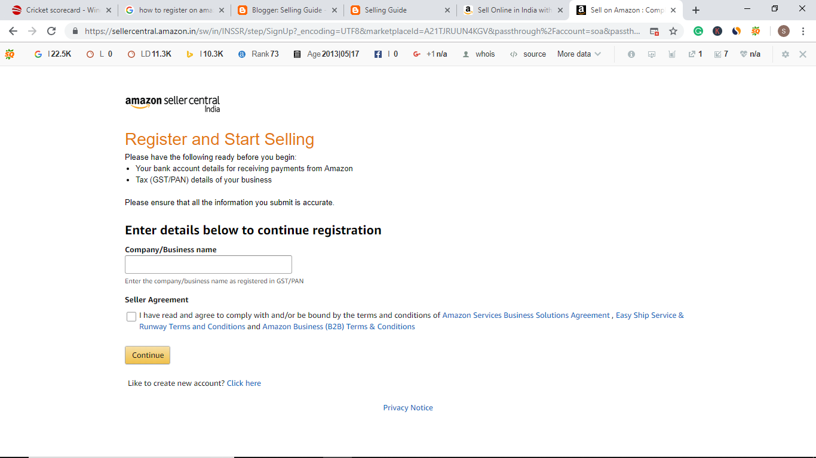The height and width of the screenshot is (458, 816).
Task: Close the SEOquake bar
Action: pos(803,54)
